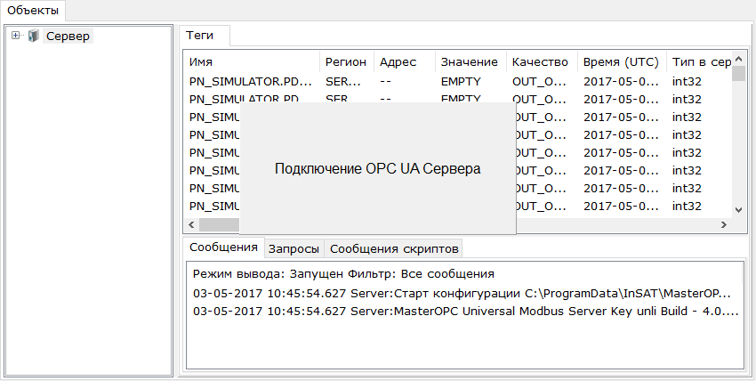Click first row 2017-05-0... time cell
756x381 pixels.
tap(621, 82)
